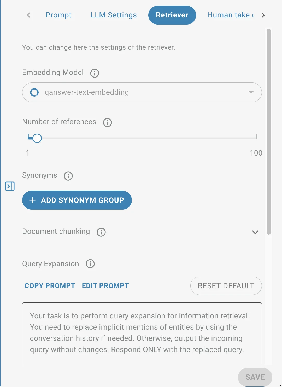The width and height of the screenshot is (282, 387).
Task: Collapse the side panel with sidebar icon
Action: (x=10, y=186)
